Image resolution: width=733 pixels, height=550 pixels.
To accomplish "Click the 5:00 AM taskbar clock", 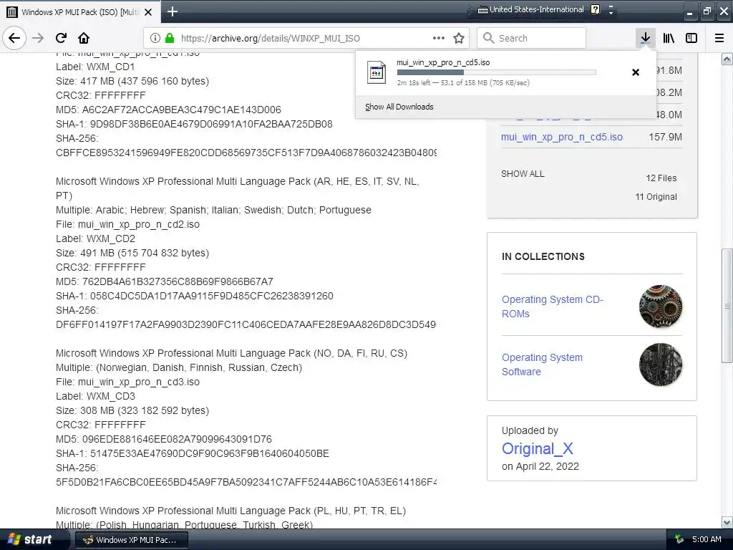I will pos(707,539).
